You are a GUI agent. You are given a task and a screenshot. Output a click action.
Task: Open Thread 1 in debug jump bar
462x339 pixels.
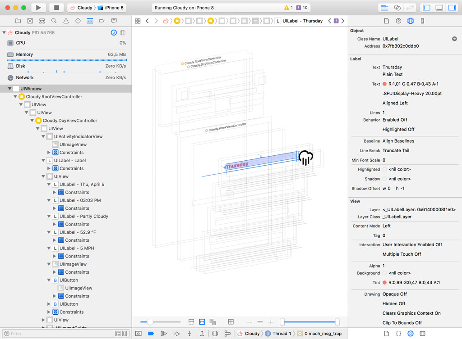(x=280, y=333)
